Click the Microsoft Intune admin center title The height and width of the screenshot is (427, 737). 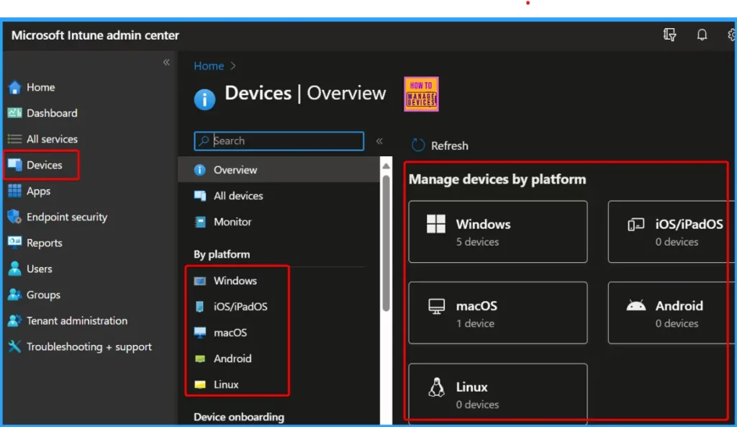click(x=95, y=35)
